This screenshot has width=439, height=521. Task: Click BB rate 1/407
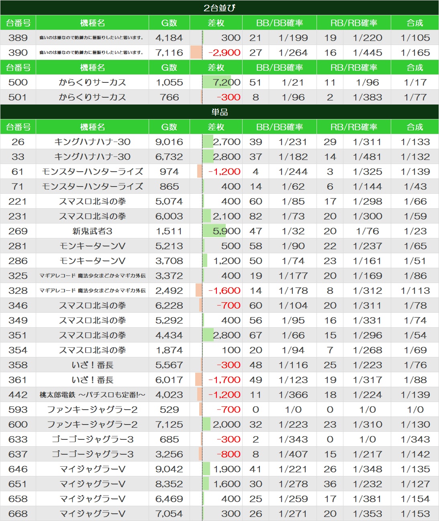tap(293, 454)
